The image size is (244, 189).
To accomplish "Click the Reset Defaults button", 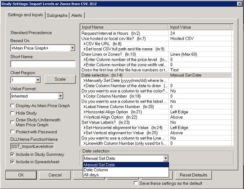I will coord(193,175).
